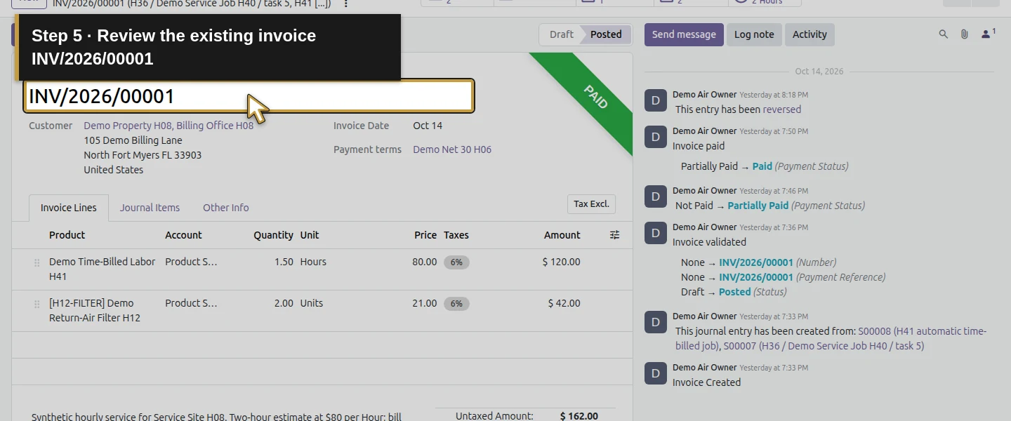Screen dimensions: 1011x421
Task: Grab the Demo Time-Billed Labor row handle
Action: (37, 262)
